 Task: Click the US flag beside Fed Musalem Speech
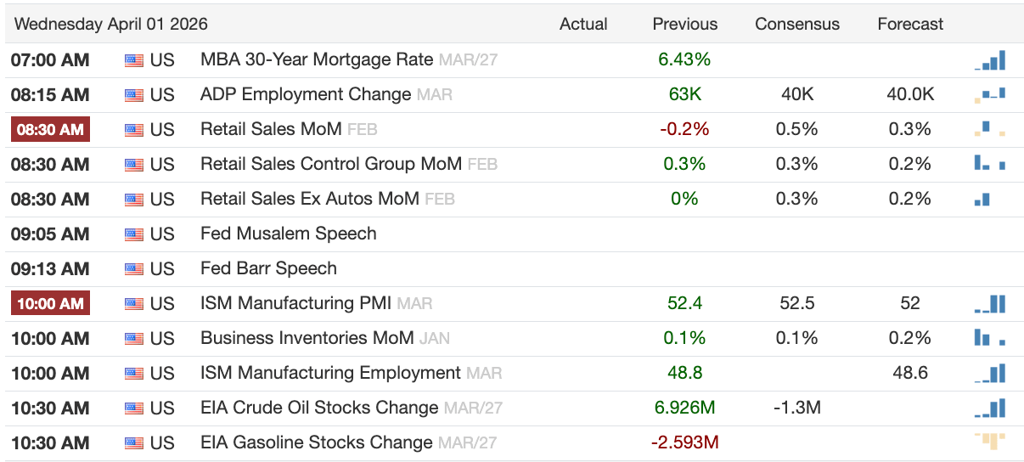pyautogui.click(x=134, y=234)
